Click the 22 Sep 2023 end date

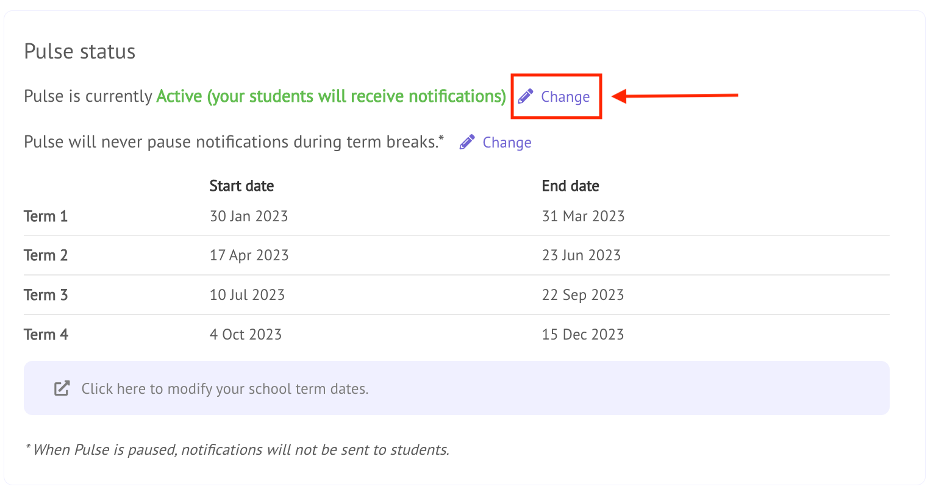pyautogui.click(x=582, y=295)
